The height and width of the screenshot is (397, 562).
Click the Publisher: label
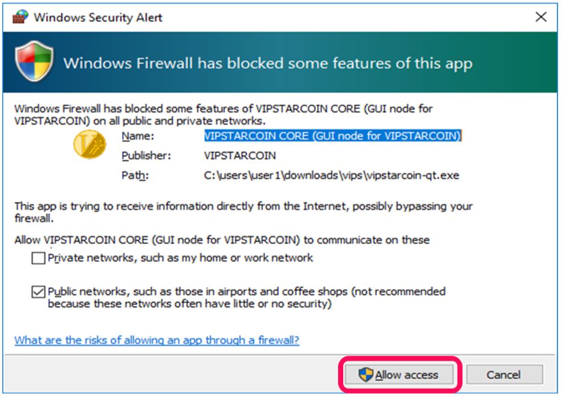pos(146,155)
